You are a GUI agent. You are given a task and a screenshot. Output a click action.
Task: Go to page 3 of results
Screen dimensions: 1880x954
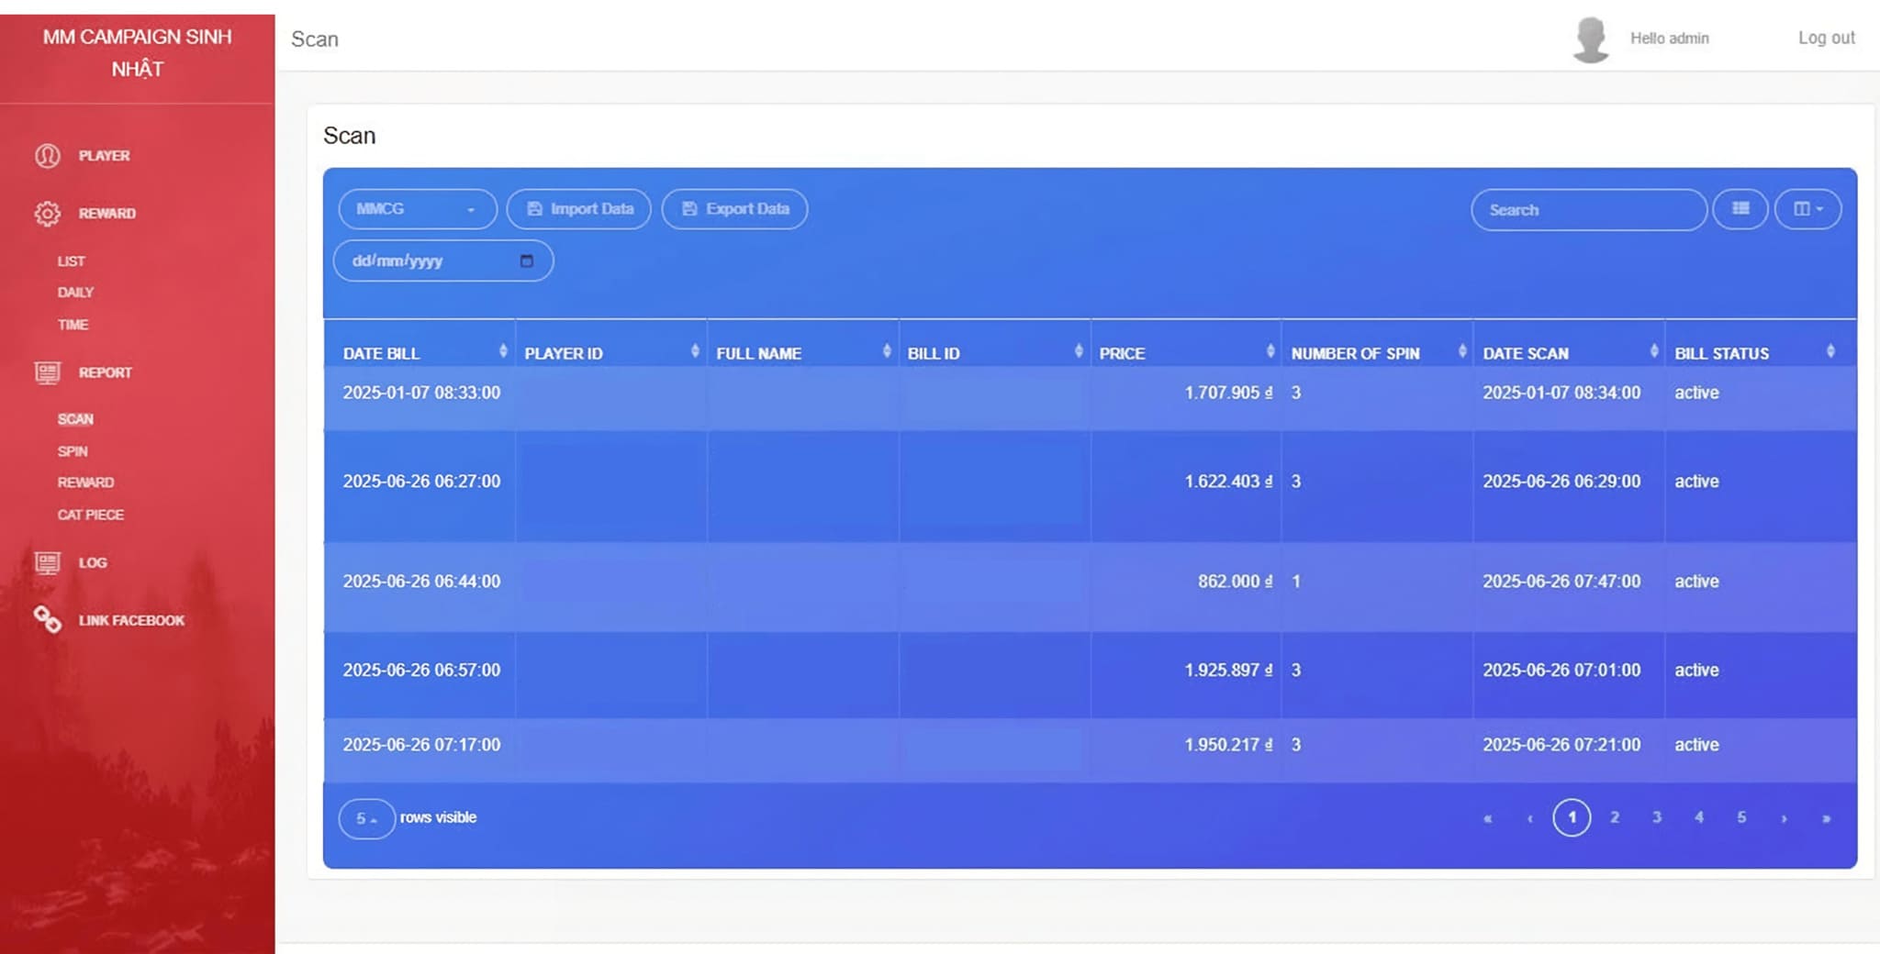(x=1656, y=817)
